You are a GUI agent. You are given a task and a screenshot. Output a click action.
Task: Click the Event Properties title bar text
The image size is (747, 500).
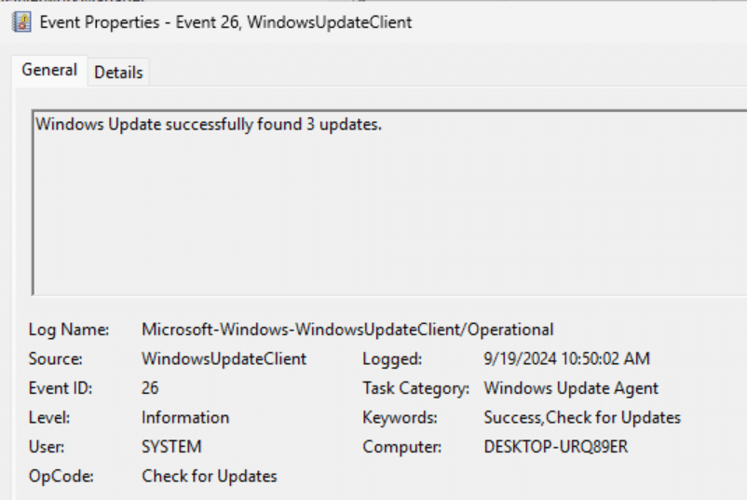[225, 22]
